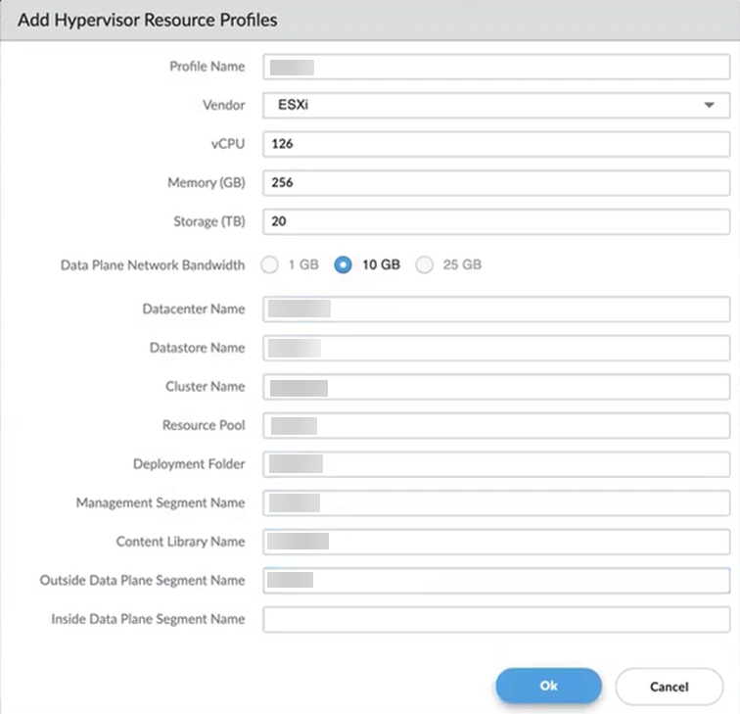Select the 10 GB bandwidth option
Viewport: 740px width, 714px height.
343,264
